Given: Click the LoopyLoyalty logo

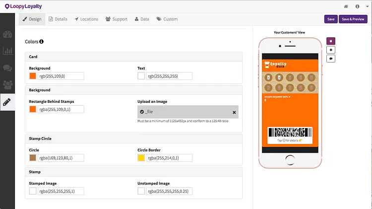Looking at the screenshot, I should pyautogui.click(x=23, y=6).
